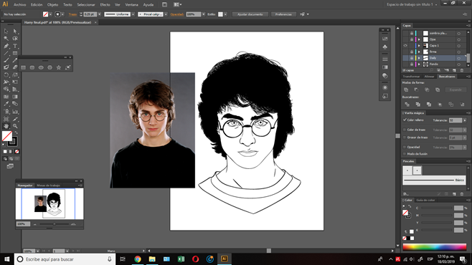
Task: Open Chrome from the taskbar
Action: [x=138, y=259]
